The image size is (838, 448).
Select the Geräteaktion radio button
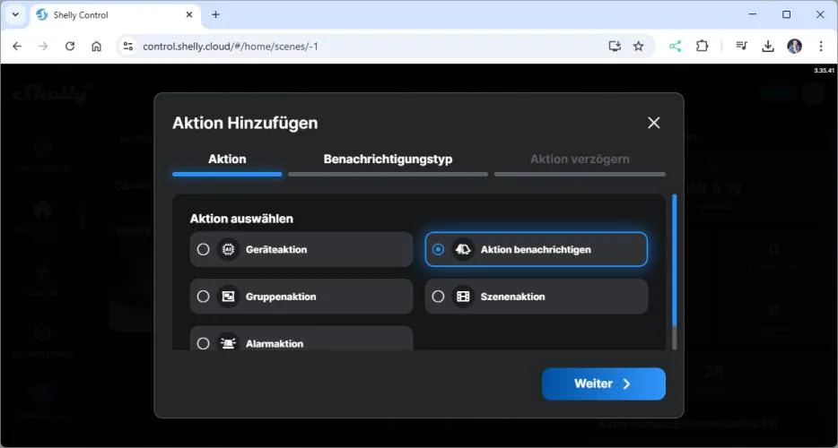[x=203, y=249]
